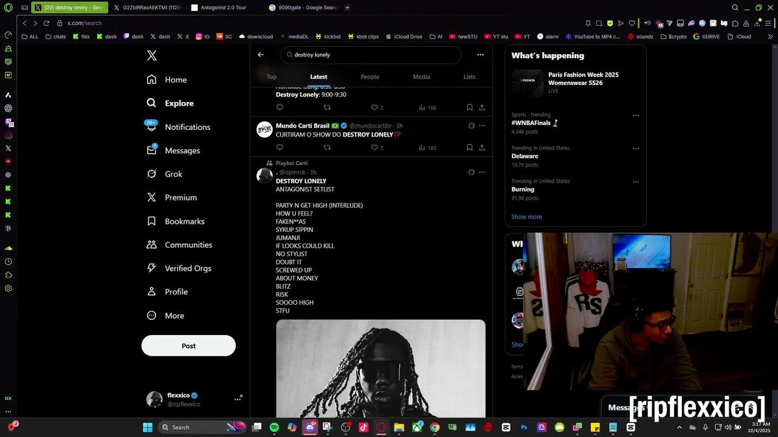Screen dimensions: 778x437
Task: Open the Destroy Lonely photo in post
Action: point(380,368)
